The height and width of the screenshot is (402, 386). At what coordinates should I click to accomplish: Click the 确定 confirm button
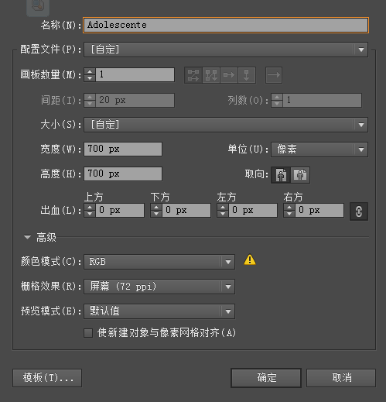point(266,378)
